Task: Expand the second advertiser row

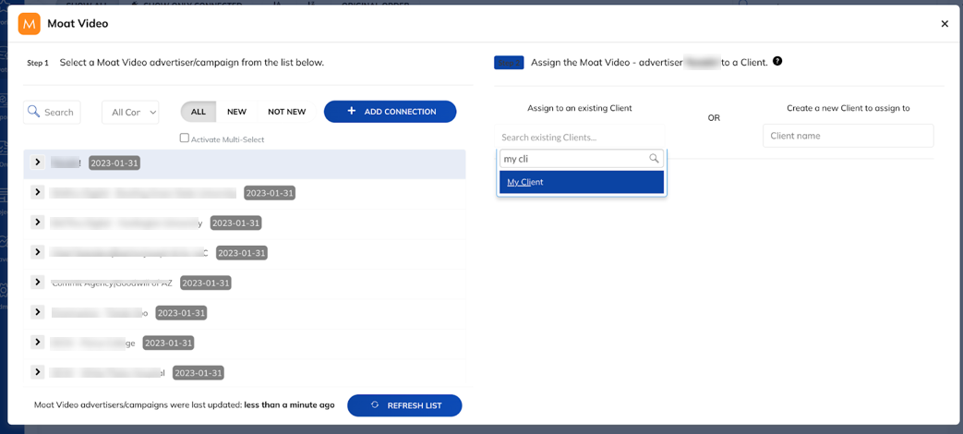Action: click(x=38, y=192)
